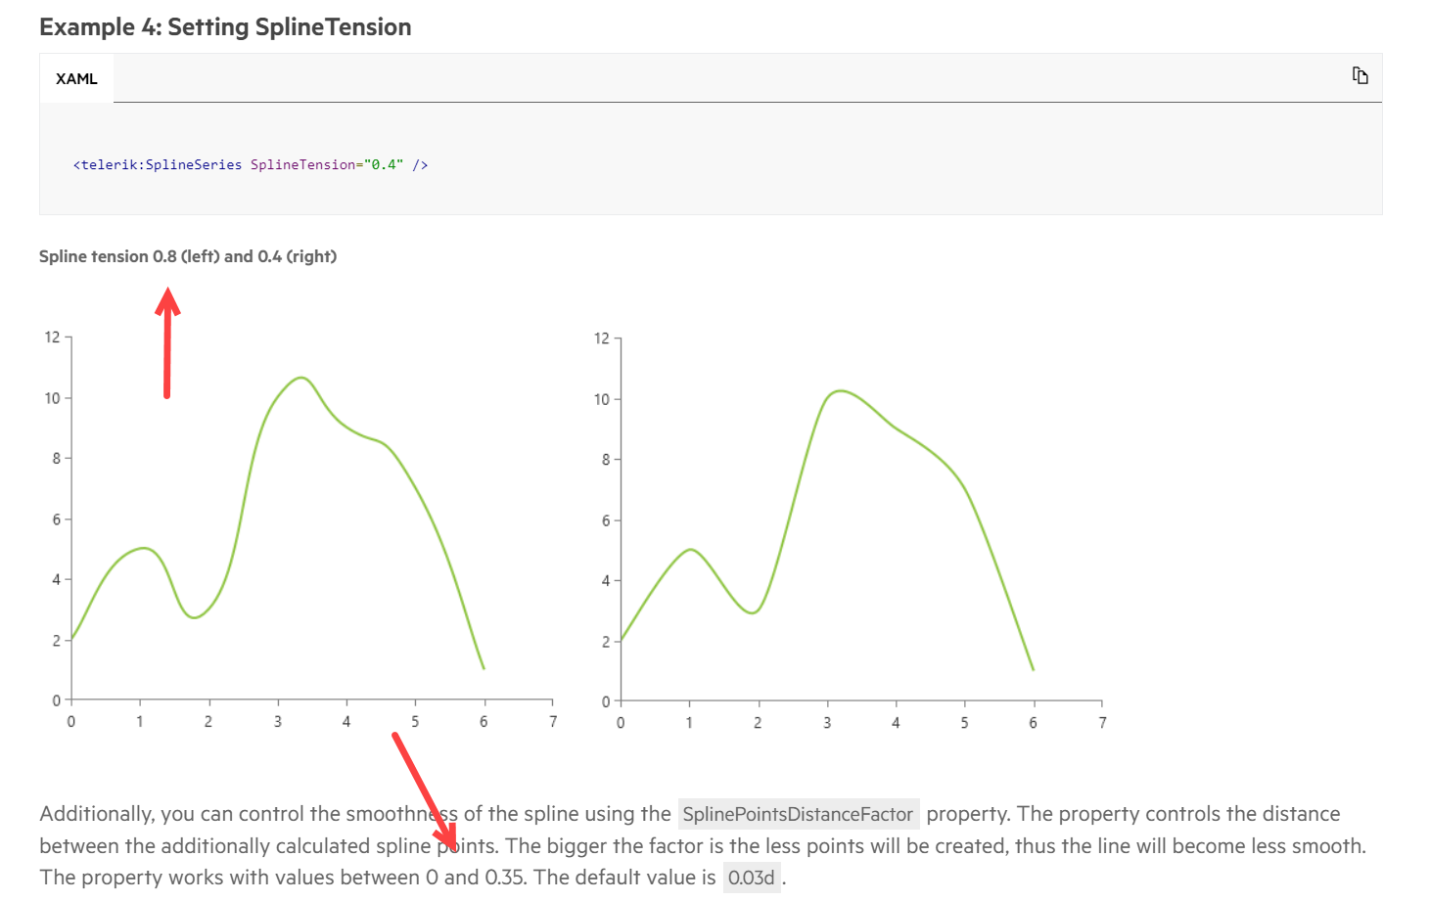The width and height of the screenshot is (1429, 902).
Task: Click the downward-pointing red arrow
Action: tap(425, 790)
